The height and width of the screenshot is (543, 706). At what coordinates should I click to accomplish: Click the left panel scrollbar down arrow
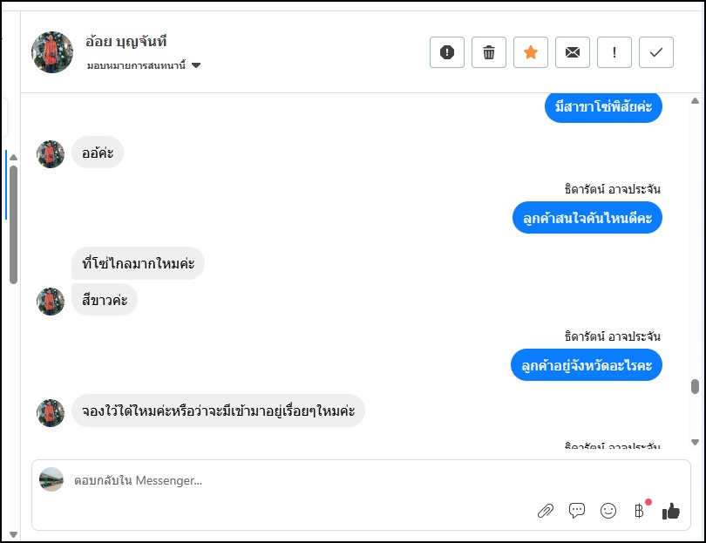[x=13, y=533]
